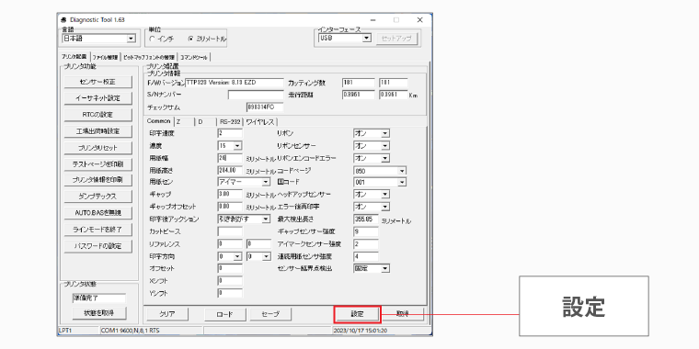
Task: Click the テストページを印刷 button
Action: point(98,164)
